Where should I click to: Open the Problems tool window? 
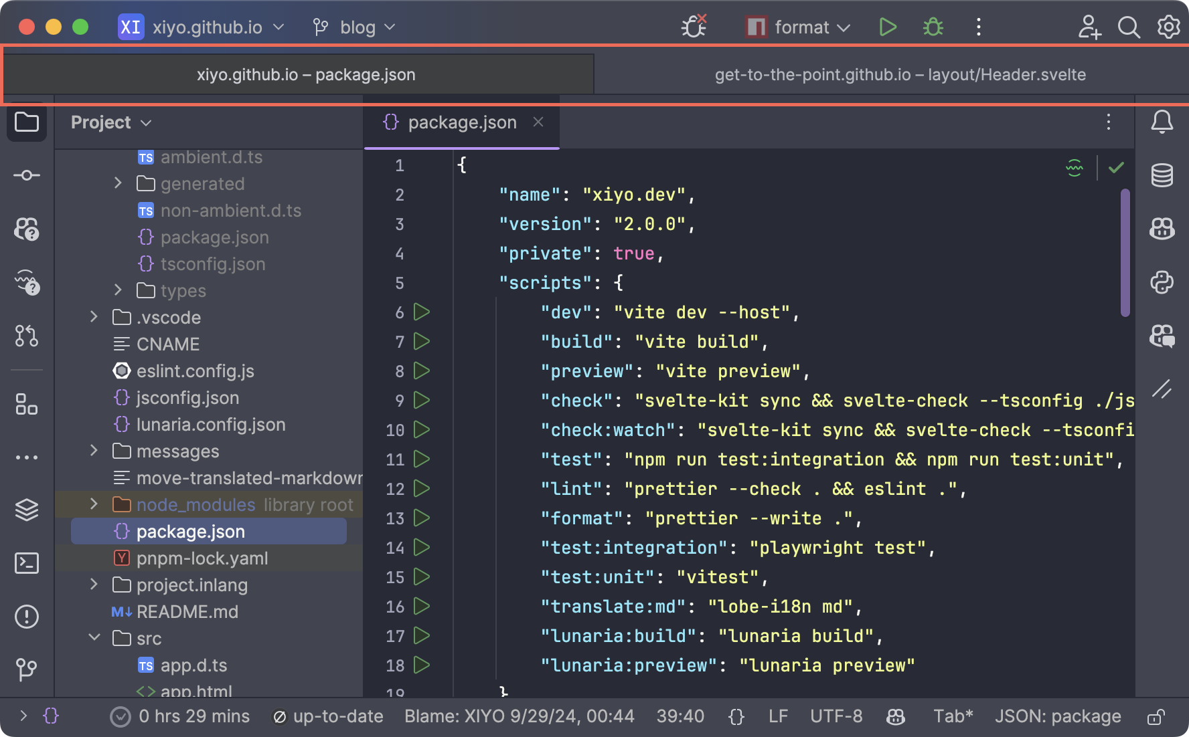27,617
